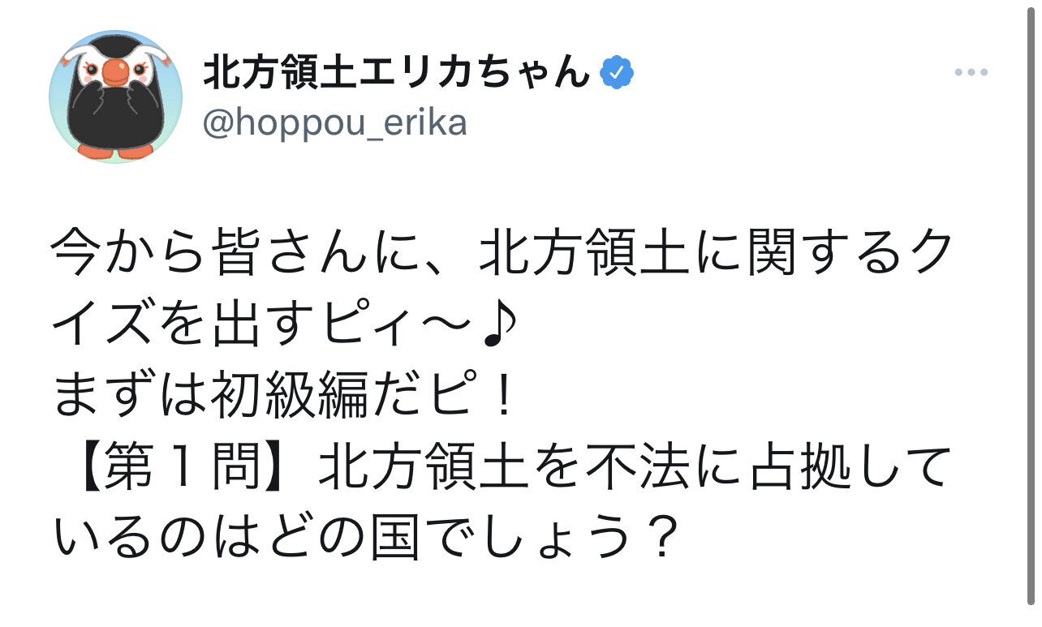This screenshot has width=1042, height=627.
Task: Open the penguin profile avatar
Action: [115, 97]
